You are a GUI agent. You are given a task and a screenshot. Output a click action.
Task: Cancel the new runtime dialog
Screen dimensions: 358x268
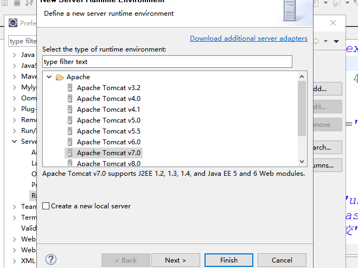(282, 260)
